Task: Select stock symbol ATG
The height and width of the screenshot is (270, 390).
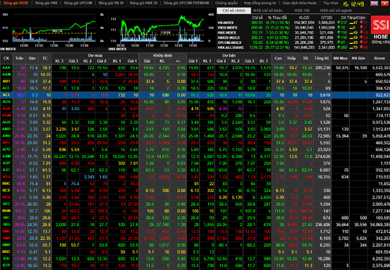Action: click(x=6, y=177)
